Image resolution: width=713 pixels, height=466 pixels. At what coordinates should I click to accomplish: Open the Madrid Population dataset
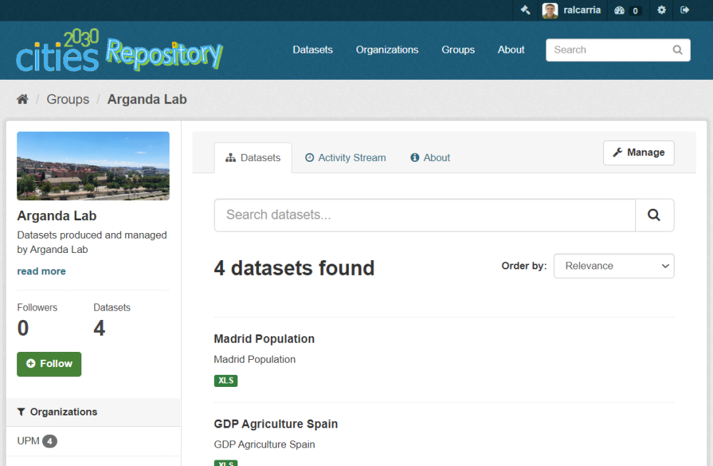(264, 338)
